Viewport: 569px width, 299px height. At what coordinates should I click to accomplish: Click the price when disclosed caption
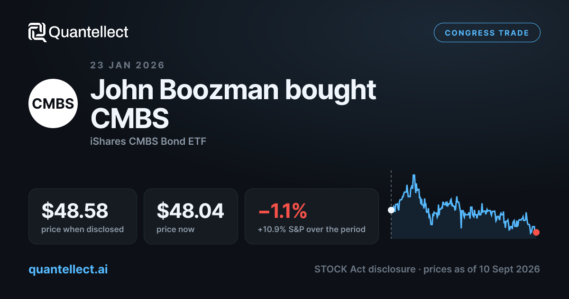(x=83, y=229)
